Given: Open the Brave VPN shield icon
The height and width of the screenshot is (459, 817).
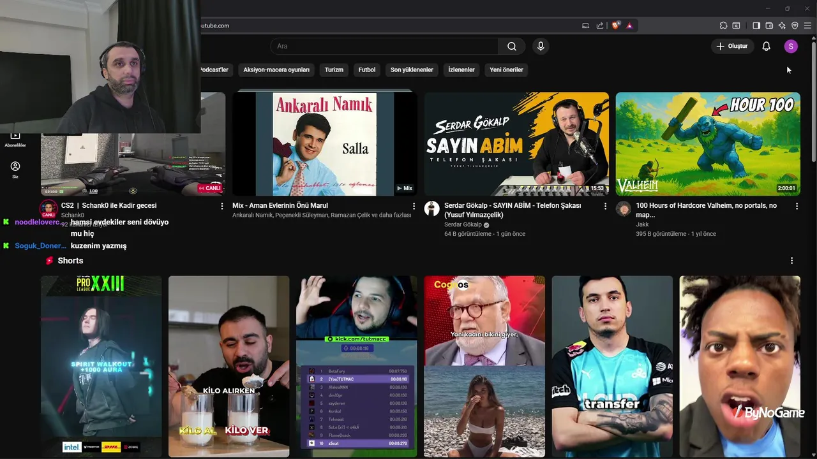Looking at the screenshot, I should 795,25.
